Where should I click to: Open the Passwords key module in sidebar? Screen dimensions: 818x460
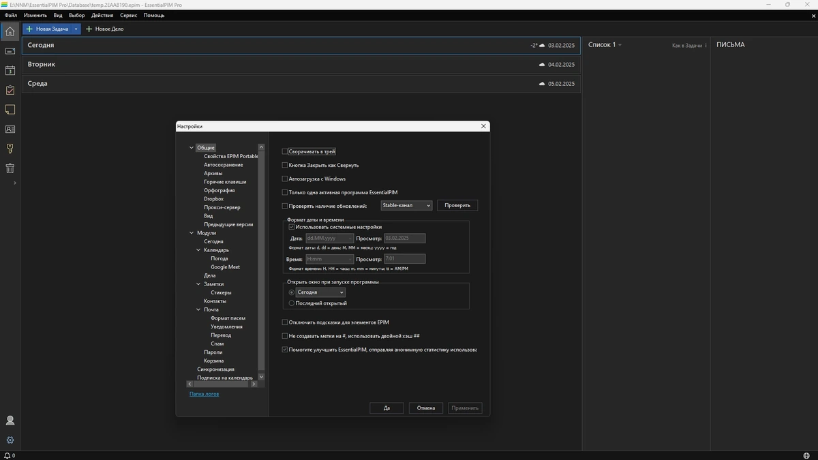coord(10,149)
